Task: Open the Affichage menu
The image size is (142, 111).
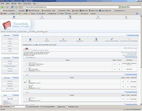Action: point(14,3)
